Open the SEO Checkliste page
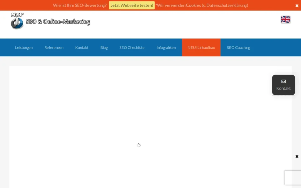 (x=132, y=48)
